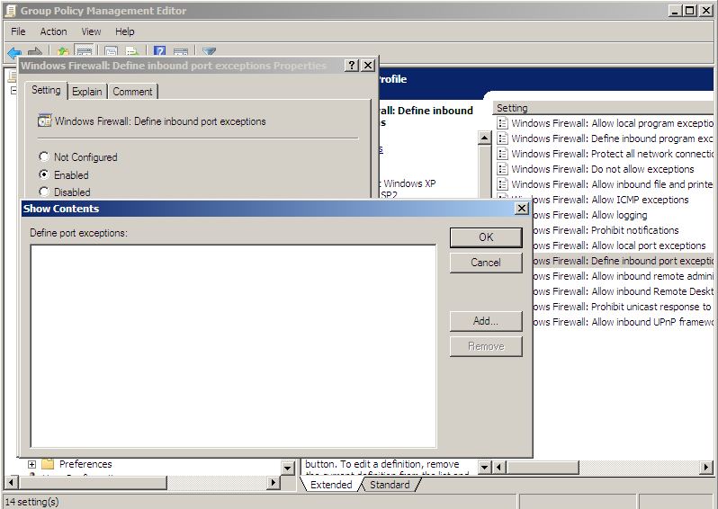Click OK in Show Contents dialog
The image size is (718, 509).
click(x=486, y=237)
